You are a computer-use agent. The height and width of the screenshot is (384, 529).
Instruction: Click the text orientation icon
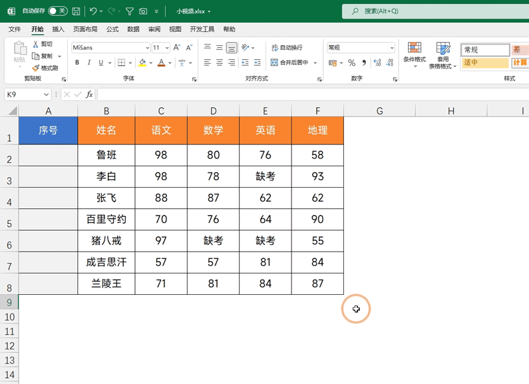click(246, 47)
